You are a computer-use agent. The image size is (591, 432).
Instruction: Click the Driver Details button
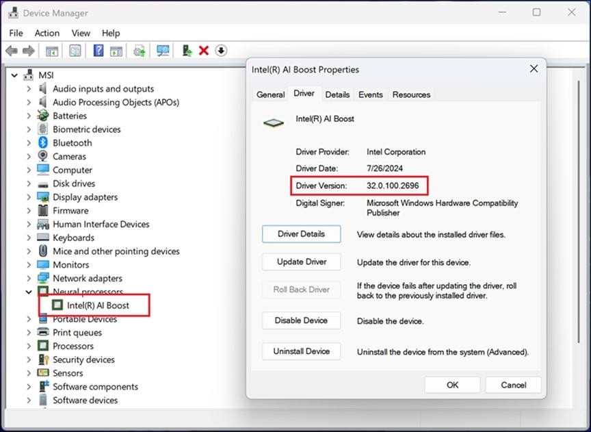(301, 234)
